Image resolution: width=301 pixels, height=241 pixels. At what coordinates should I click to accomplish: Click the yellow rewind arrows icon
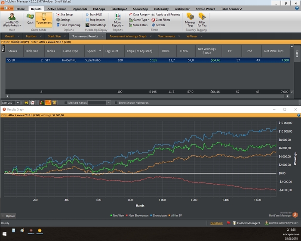(x=26, y=102)
